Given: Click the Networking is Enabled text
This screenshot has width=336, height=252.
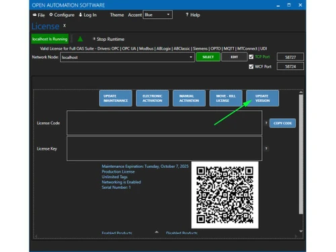Looking at the screenshot, I should coord(121,182).
